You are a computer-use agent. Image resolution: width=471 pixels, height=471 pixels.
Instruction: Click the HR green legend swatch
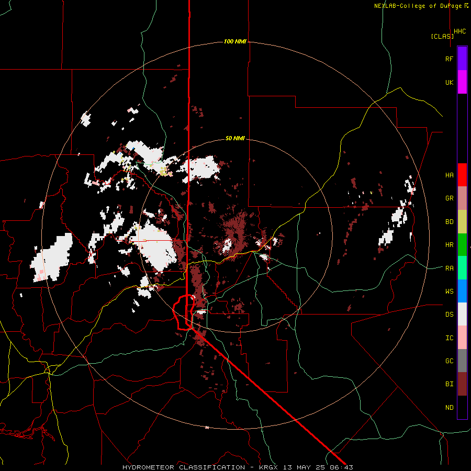pos(462,245)
